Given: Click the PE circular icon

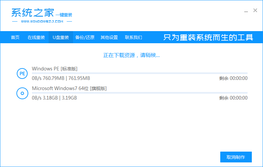Looking at the screenshot, I should coord(22,73).
